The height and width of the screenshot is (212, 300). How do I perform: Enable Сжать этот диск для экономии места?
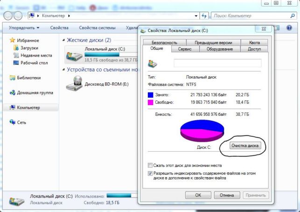tap(150, 165)
